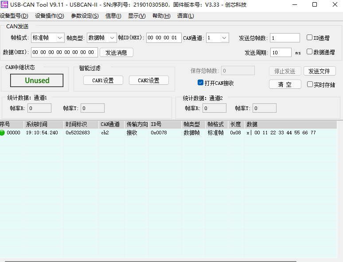Click the horizontal scrollbar at window bottom
The width and height of the screenshot is (343, 262).
[x=151, y=261]
